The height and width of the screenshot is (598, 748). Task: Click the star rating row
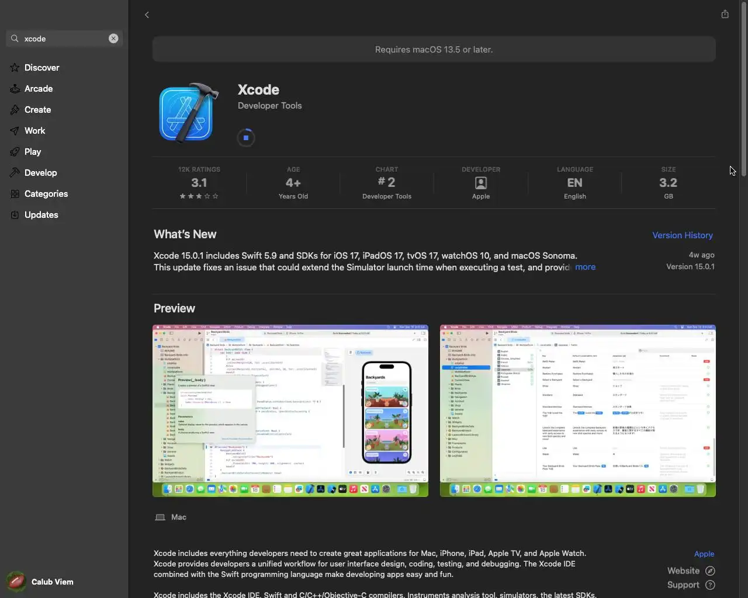199,196
